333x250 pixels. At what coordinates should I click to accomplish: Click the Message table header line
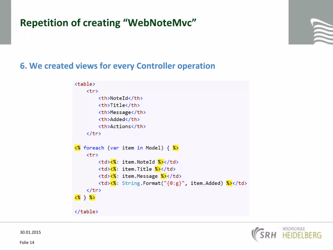point(122,112)
